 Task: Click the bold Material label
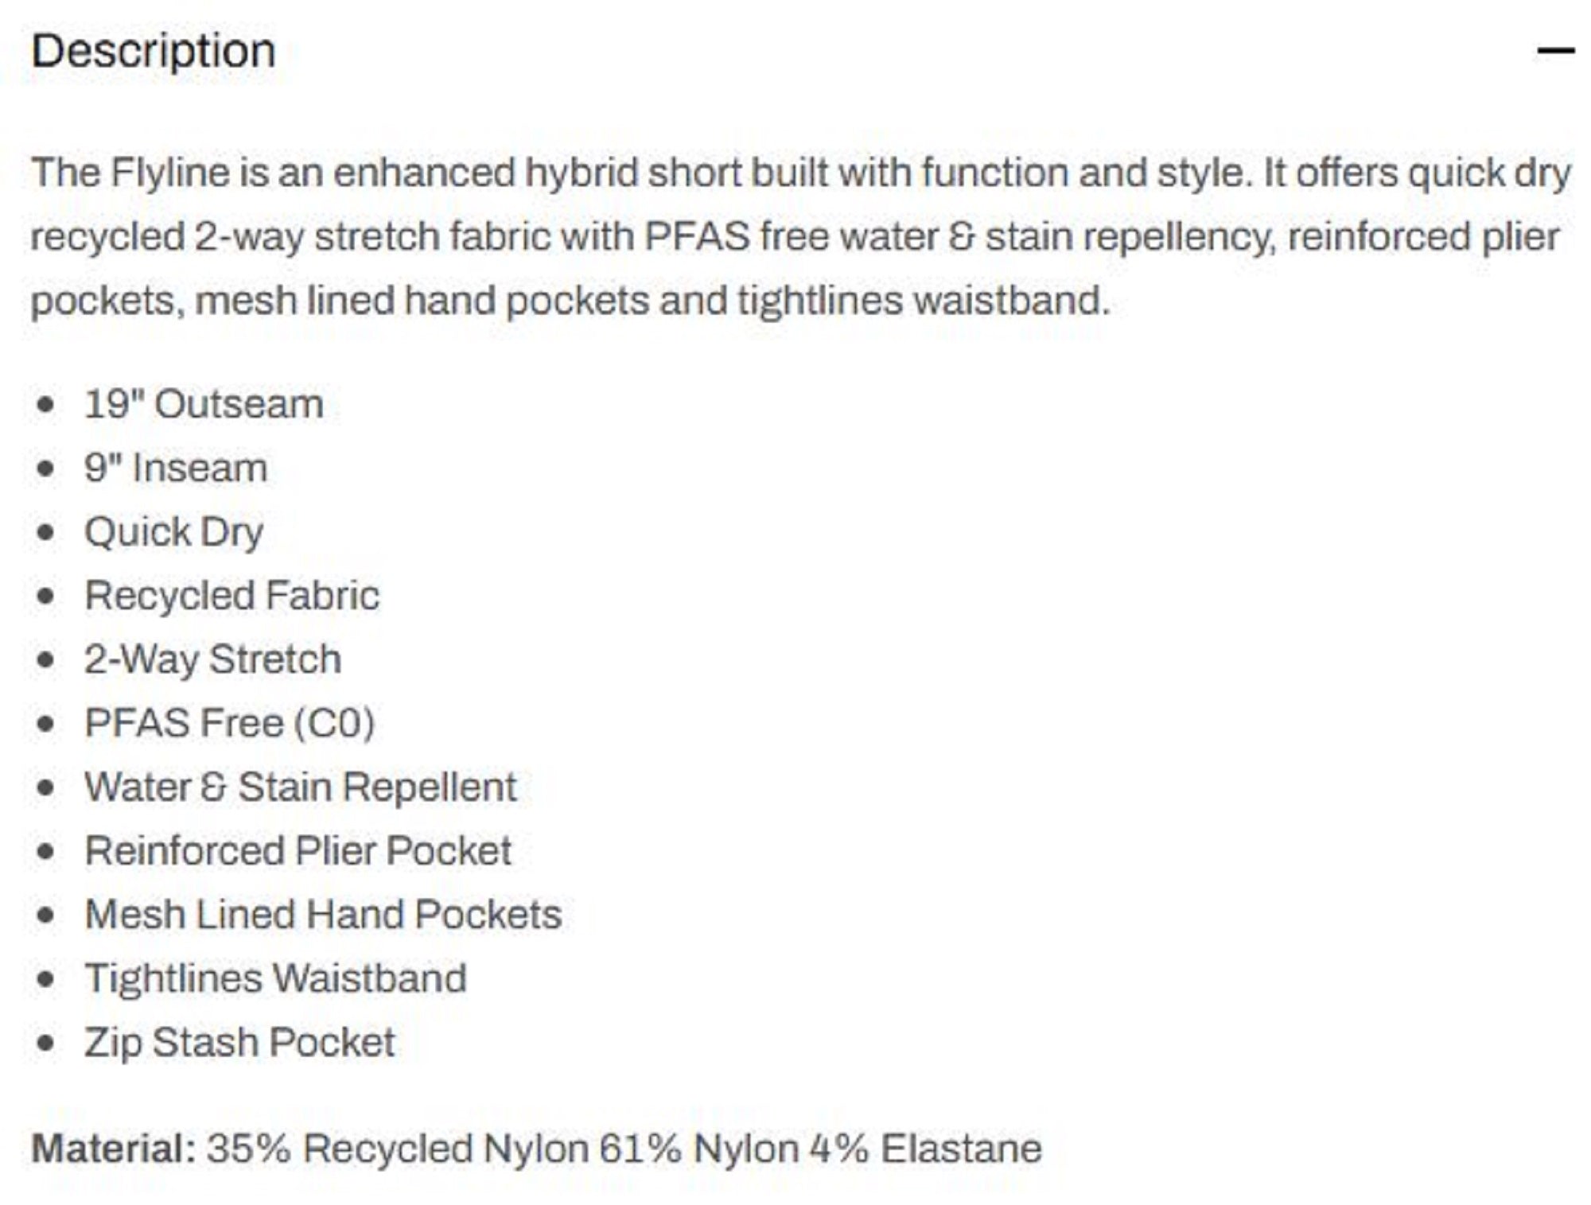coord(113,1149)
